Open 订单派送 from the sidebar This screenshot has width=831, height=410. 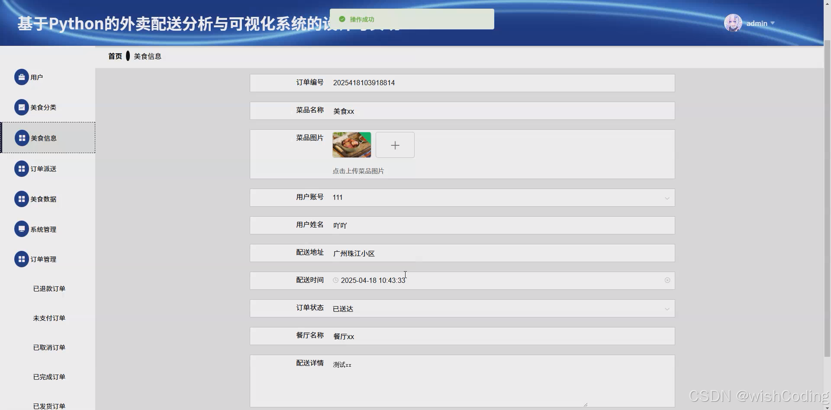coord(22,169)
